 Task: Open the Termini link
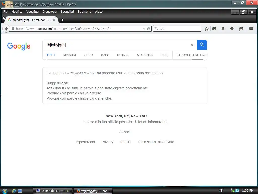click(125, 142)
